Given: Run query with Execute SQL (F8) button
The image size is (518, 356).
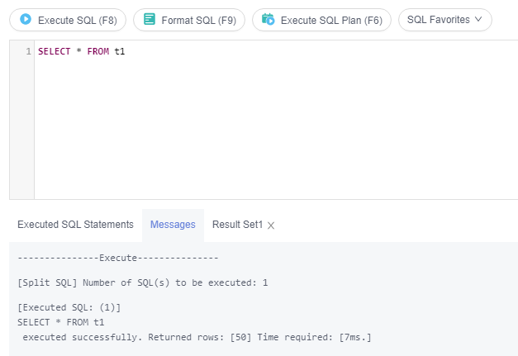Looking at the screenshot, I should click(x=68, y=20).
